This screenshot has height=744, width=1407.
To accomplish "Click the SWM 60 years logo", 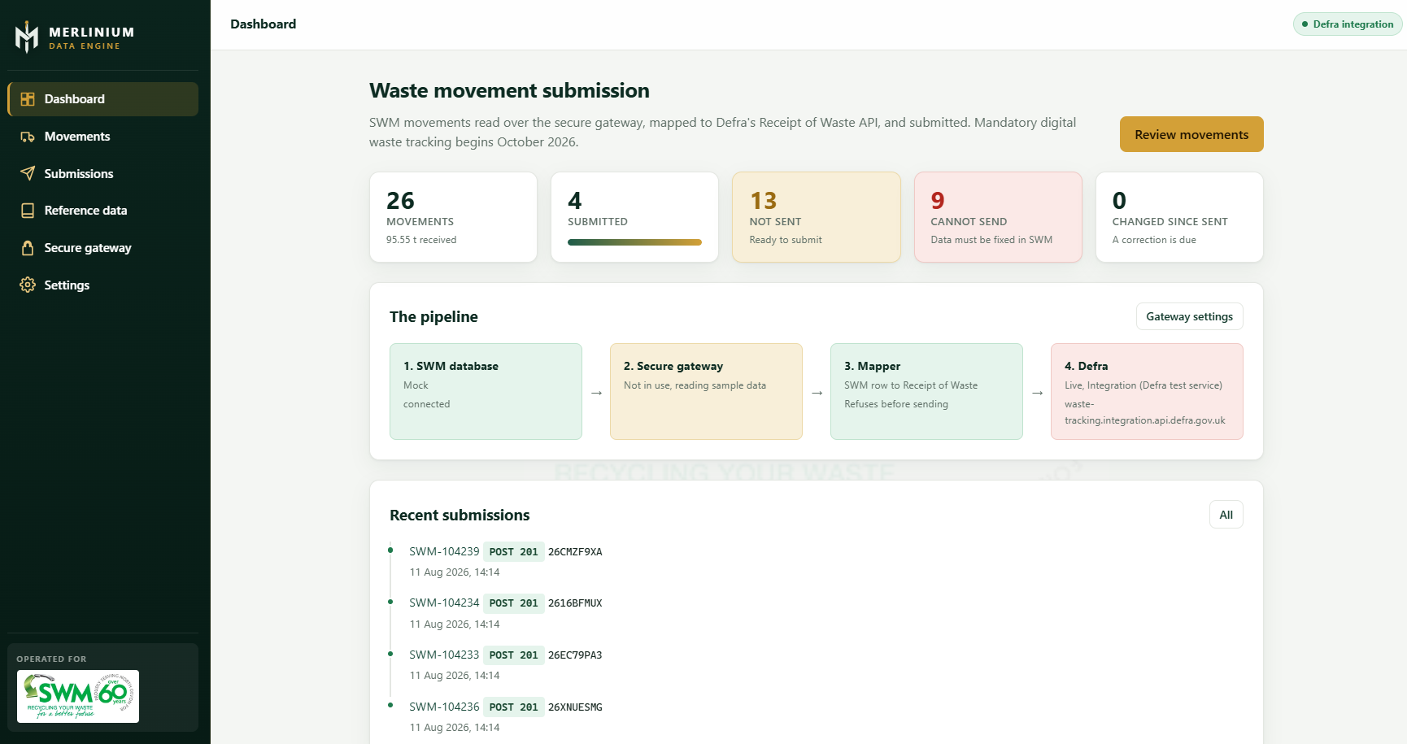I will tap(78, 696).
